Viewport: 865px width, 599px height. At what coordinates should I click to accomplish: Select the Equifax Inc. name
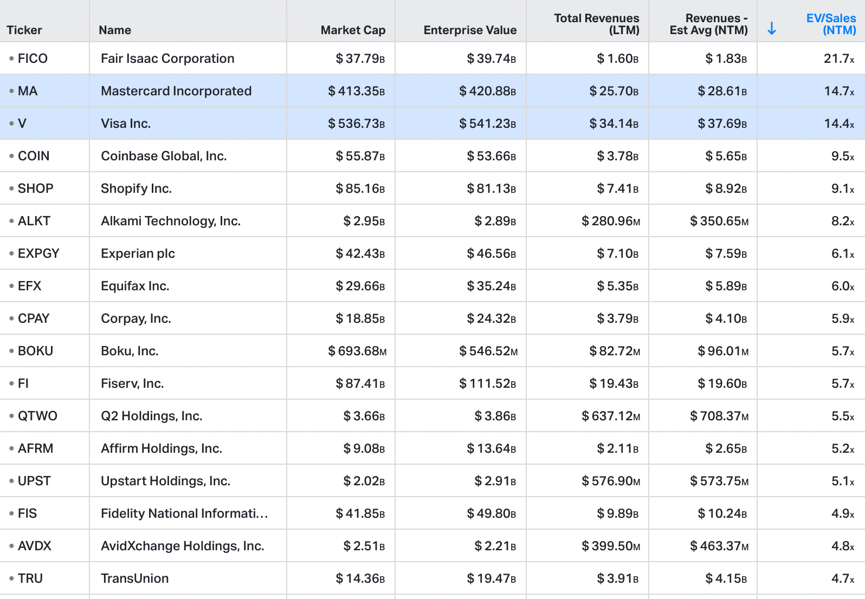(x=135, y=286)
